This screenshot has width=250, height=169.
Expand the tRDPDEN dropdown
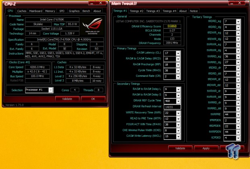click(x=238, y=126)
